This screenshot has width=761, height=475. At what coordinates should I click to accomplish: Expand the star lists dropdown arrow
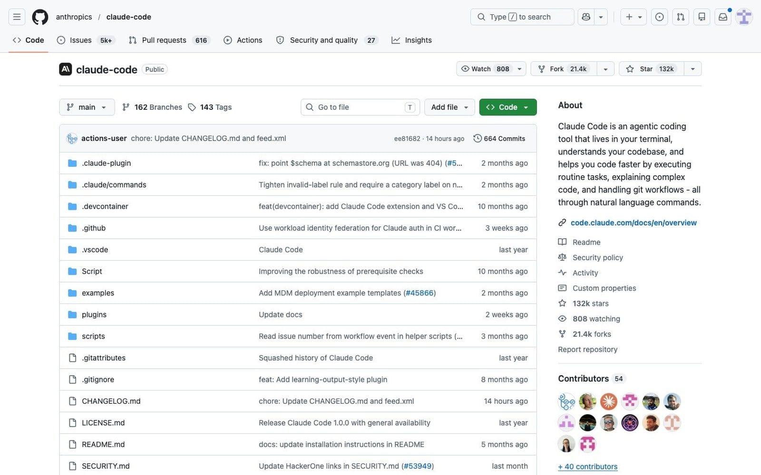tap(693, 69)
